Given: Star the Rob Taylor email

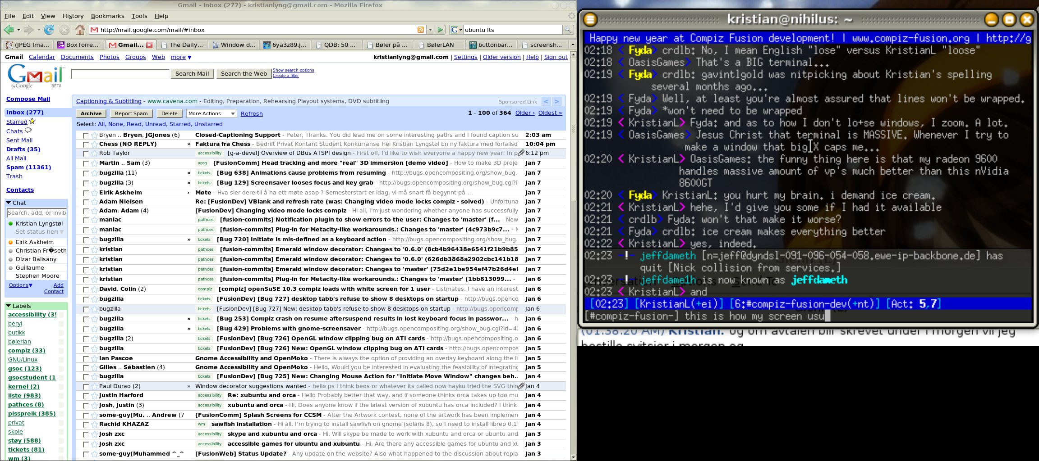Looking at the screenshot, I should [x=94, y=154].
